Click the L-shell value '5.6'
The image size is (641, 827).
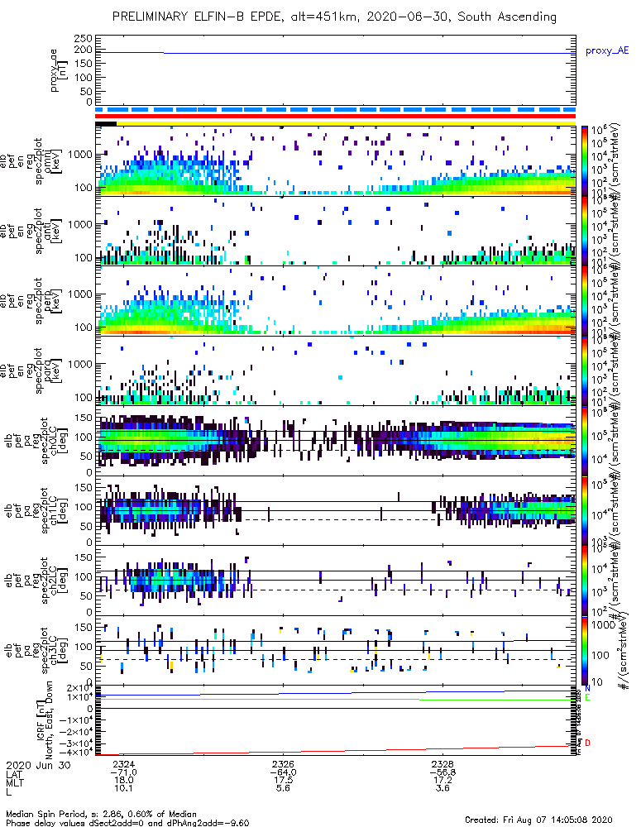point(283,788)
